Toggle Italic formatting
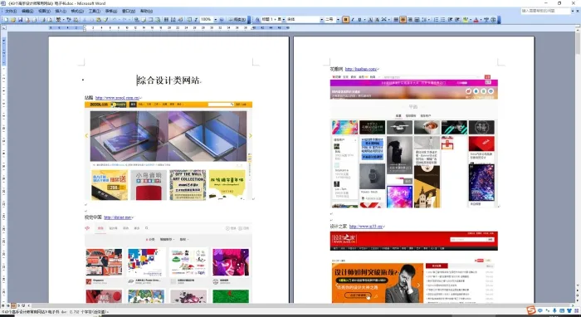 353,20
